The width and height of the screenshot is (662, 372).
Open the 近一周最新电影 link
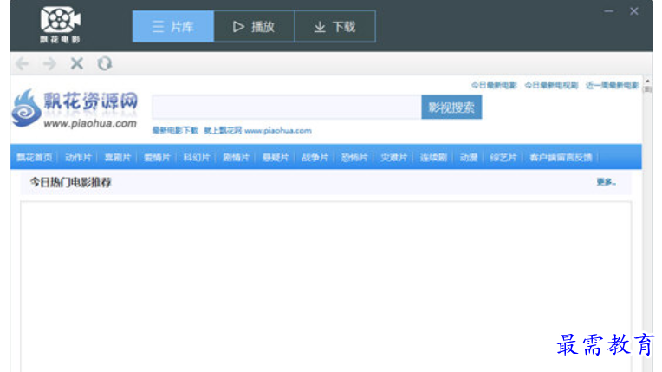612,85
